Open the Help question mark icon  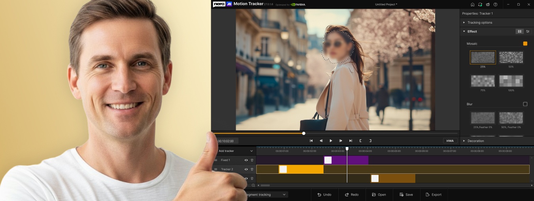(495, 4)
